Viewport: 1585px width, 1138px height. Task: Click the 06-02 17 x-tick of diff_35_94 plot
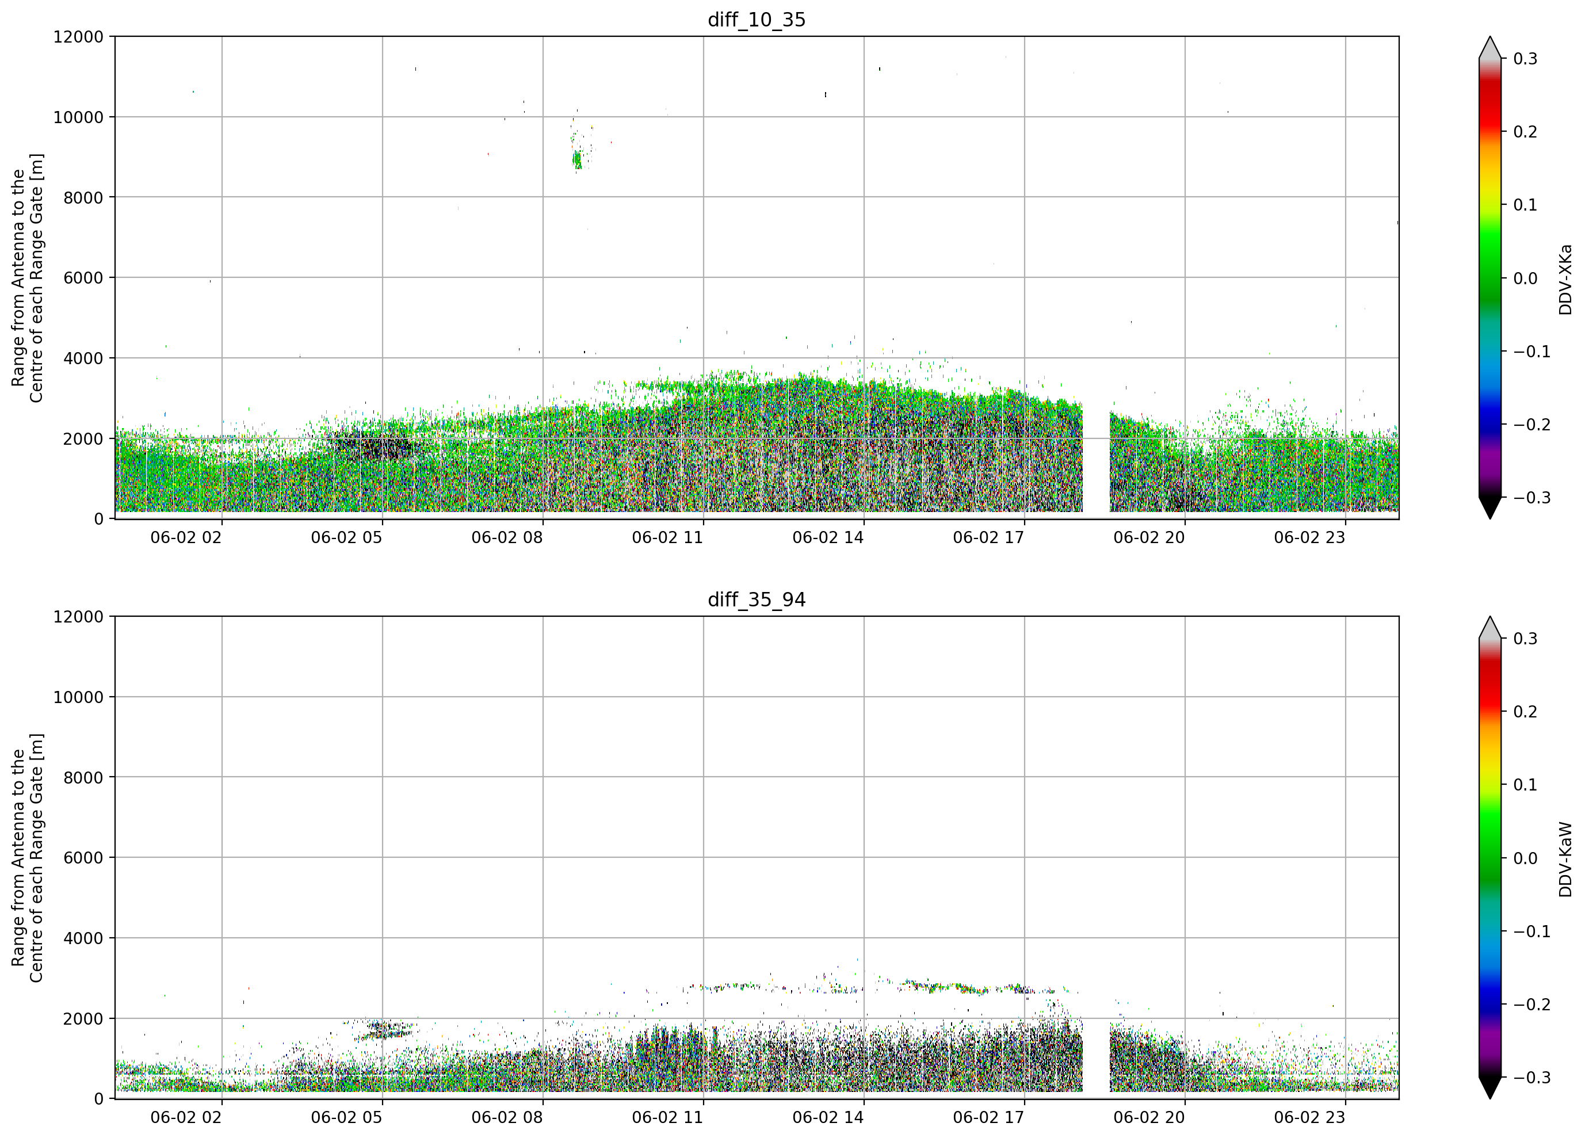click(x=988, y=1117)
